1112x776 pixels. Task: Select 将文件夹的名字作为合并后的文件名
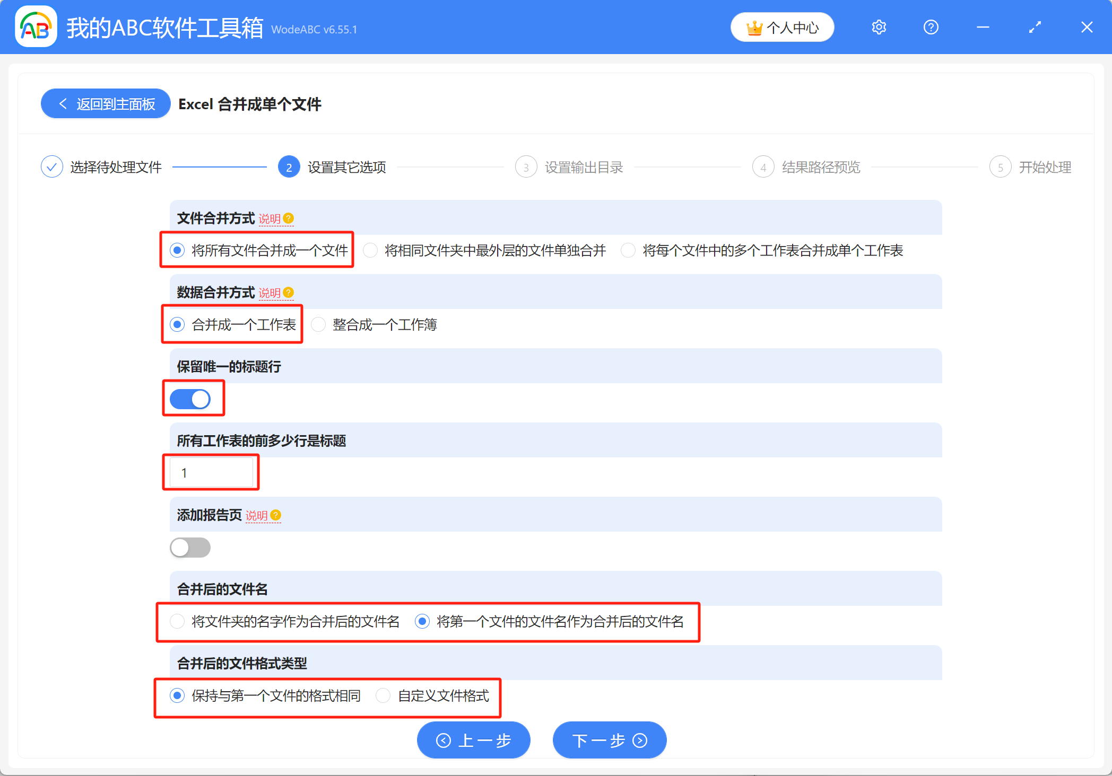pos(177,621)
